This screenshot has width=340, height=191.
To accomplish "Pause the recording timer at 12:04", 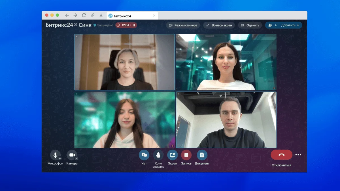I will tap(134, 25).
